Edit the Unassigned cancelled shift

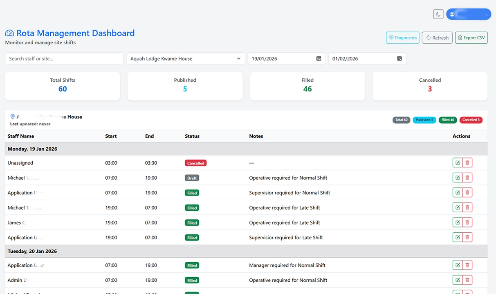tap(458, 162)
